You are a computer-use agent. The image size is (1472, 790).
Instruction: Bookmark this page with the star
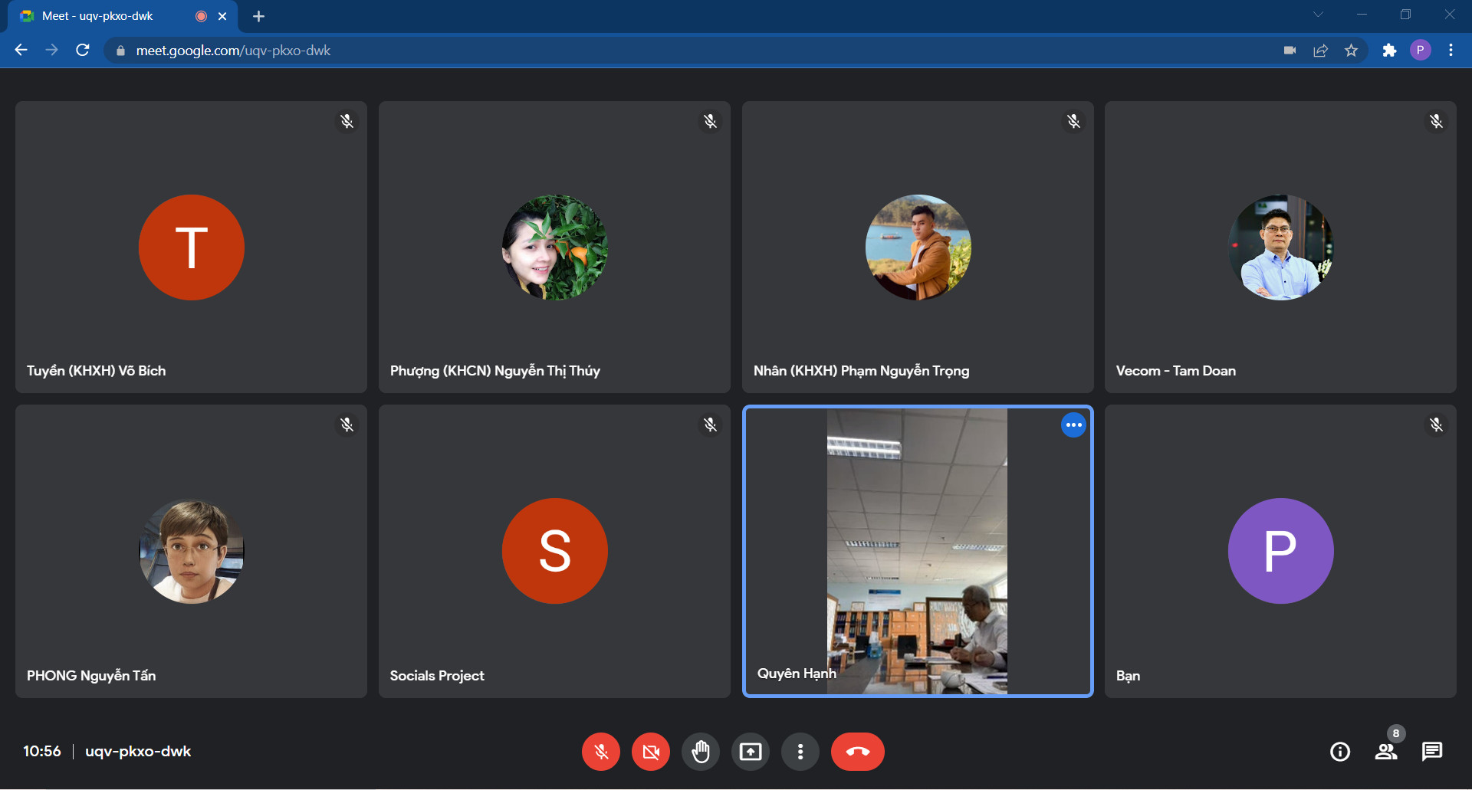pyautogui.click(x=1351, y=51)
